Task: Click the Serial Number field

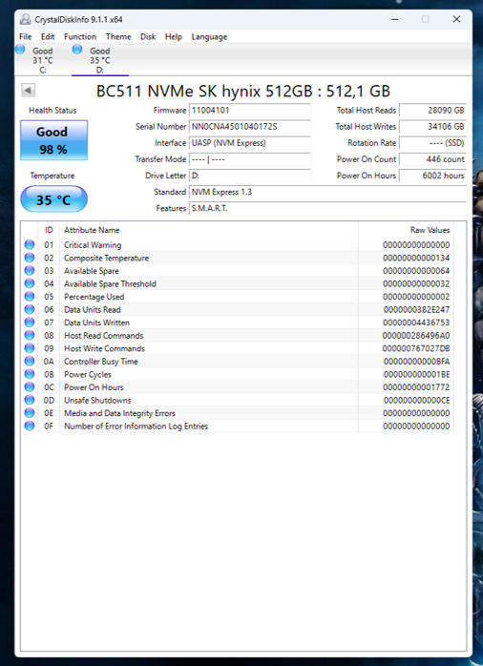Action: (x=250, y=127)
